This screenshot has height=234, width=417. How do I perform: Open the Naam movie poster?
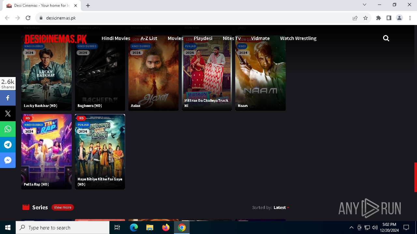tap(260, 73)
